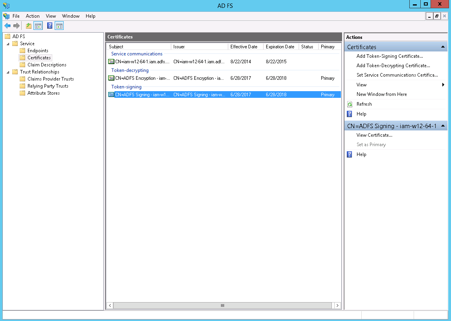Click the Forward arrow in the toolbar
Screen dimensions: 451x321
point(17,26)
